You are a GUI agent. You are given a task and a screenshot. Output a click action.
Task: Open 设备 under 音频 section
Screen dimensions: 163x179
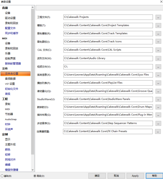tap(7, 13)
